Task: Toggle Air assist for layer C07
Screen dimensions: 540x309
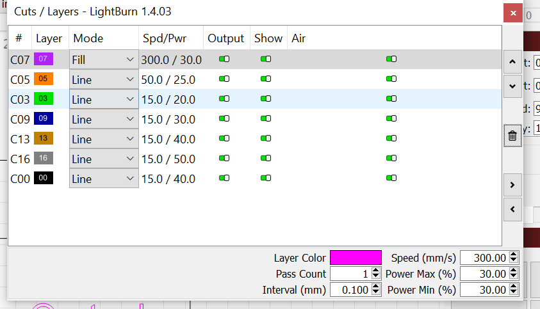Action: tap(391, 59)
